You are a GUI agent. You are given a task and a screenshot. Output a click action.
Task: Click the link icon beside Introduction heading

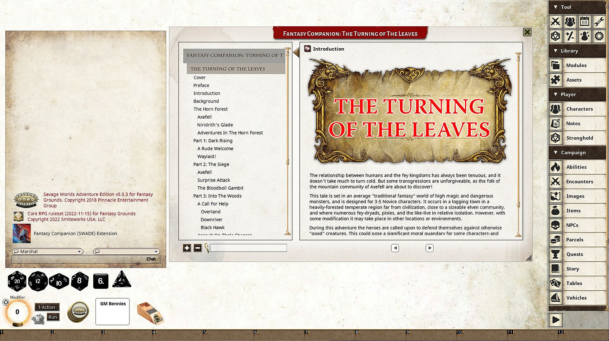point(307,48)
